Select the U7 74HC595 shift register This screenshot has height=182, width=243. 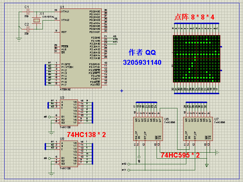tap(198, 129)
